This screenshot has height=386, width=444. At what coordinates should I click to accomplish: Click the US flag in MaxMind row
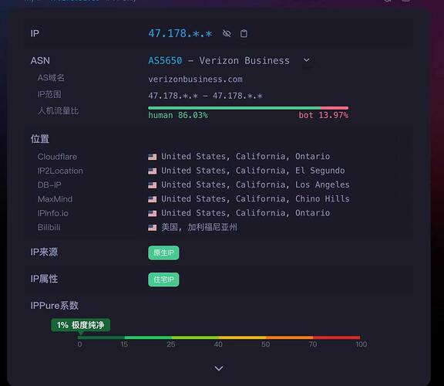153,199
